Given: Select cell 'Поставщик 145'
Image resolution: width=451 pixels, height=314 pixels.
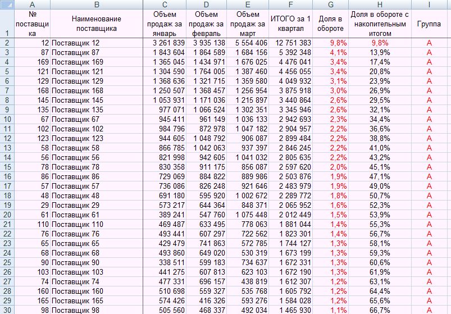Looking at the screenshot, I should point(97,100).
